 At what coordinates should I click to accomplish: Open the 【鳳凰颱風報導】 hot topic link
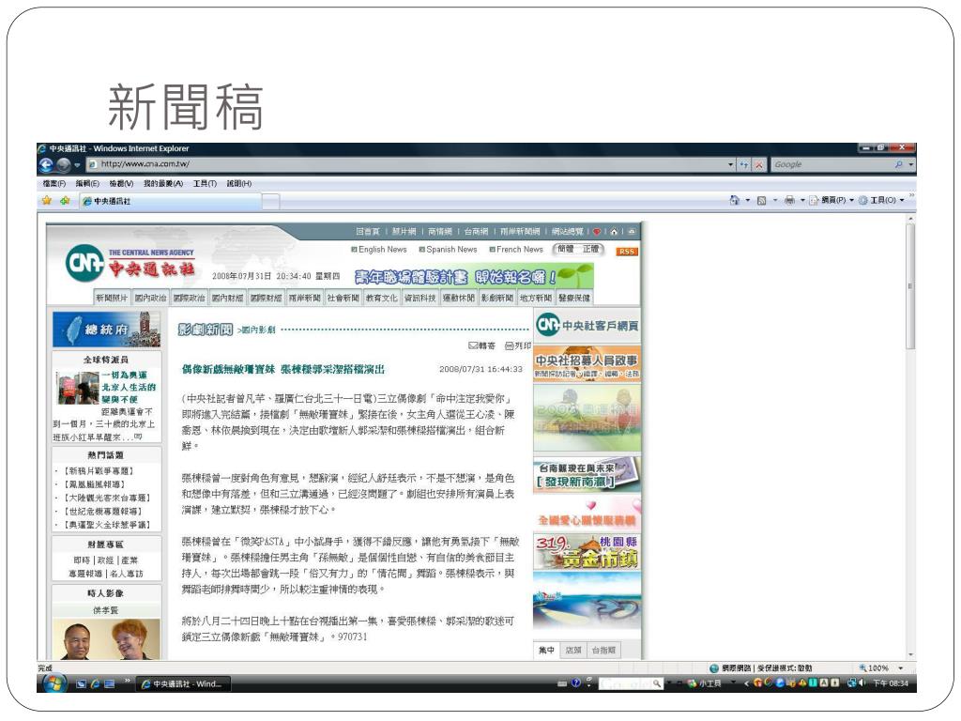(95, 484)
